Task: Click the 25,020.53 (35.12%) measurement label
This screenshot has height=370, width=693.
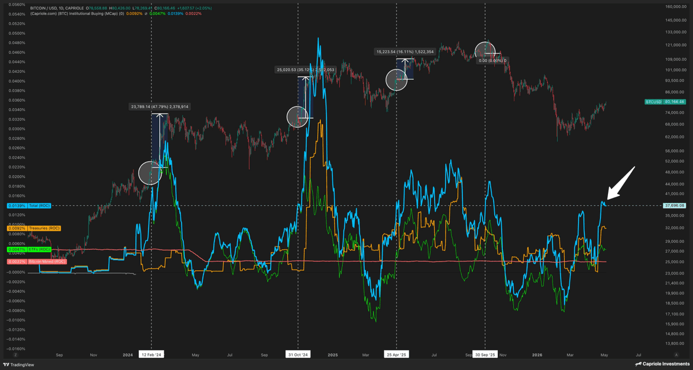Action: click(x=306, y=69)
